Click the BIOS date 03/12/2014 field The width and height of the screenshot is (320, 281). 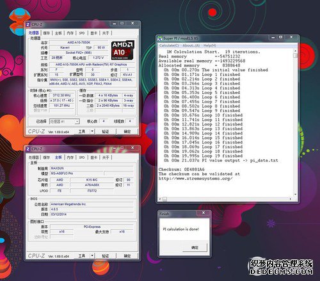click(x=92, y=214)
